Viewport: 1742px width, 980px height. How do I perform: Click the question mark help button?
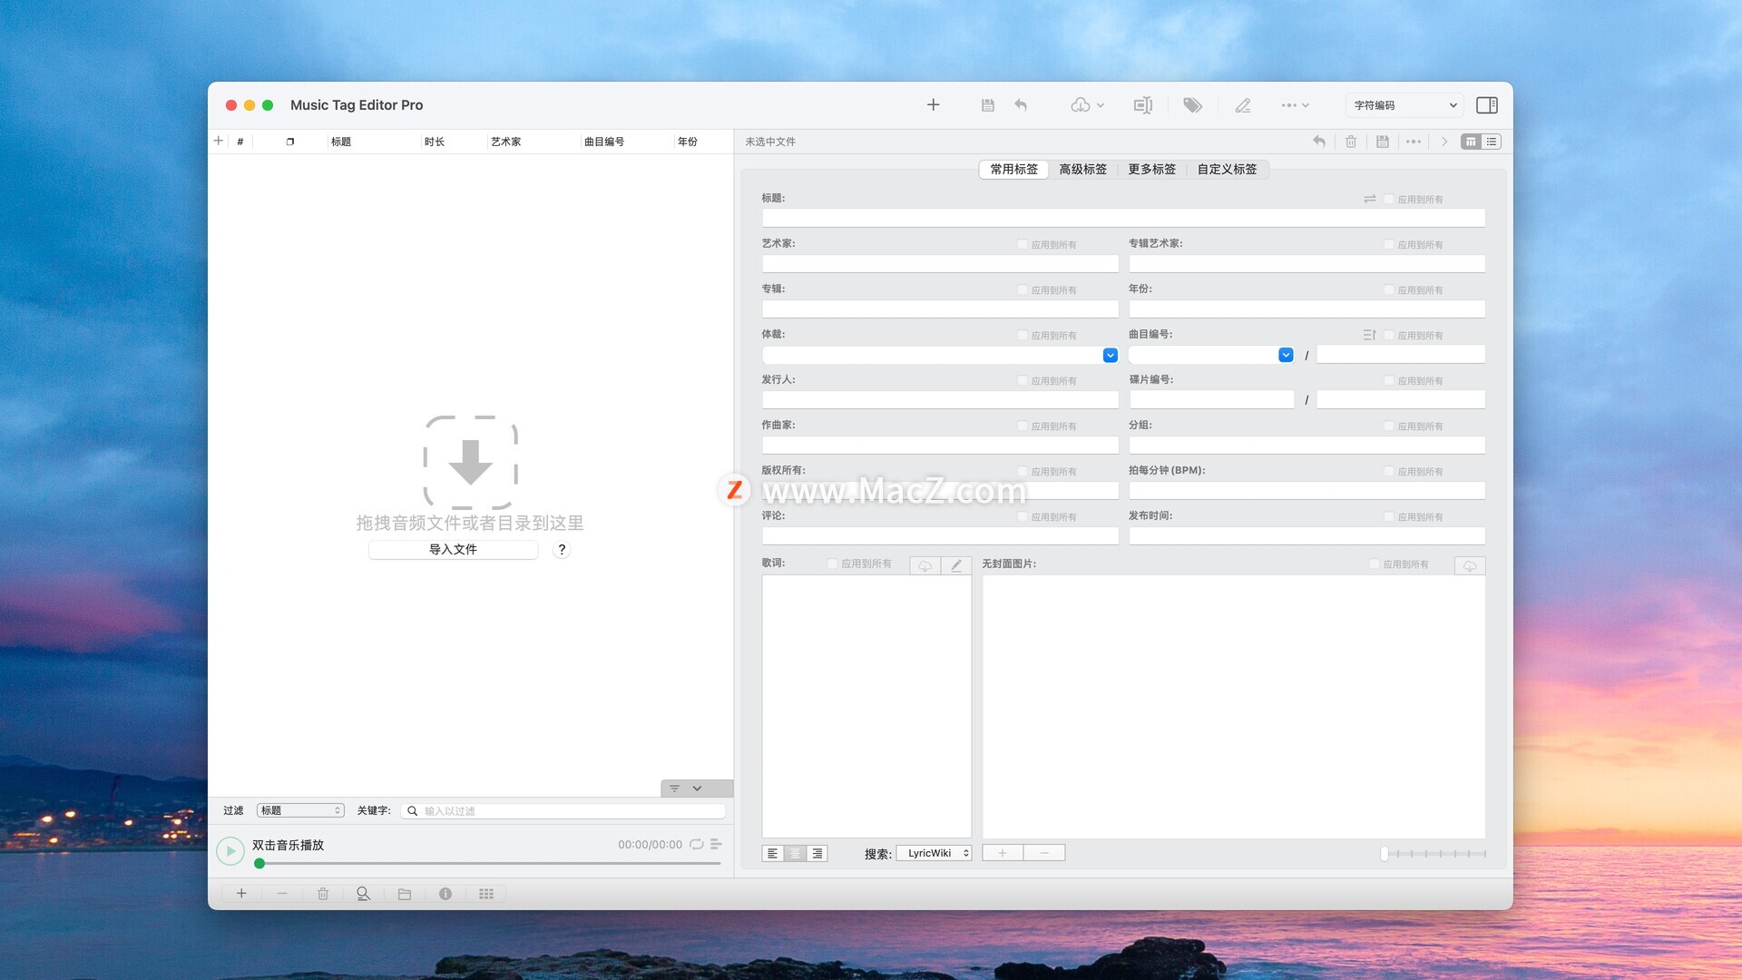(x=562, y=549)
